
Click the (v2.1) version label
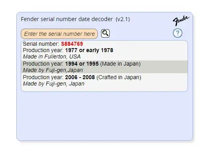(x=123, y=19)
